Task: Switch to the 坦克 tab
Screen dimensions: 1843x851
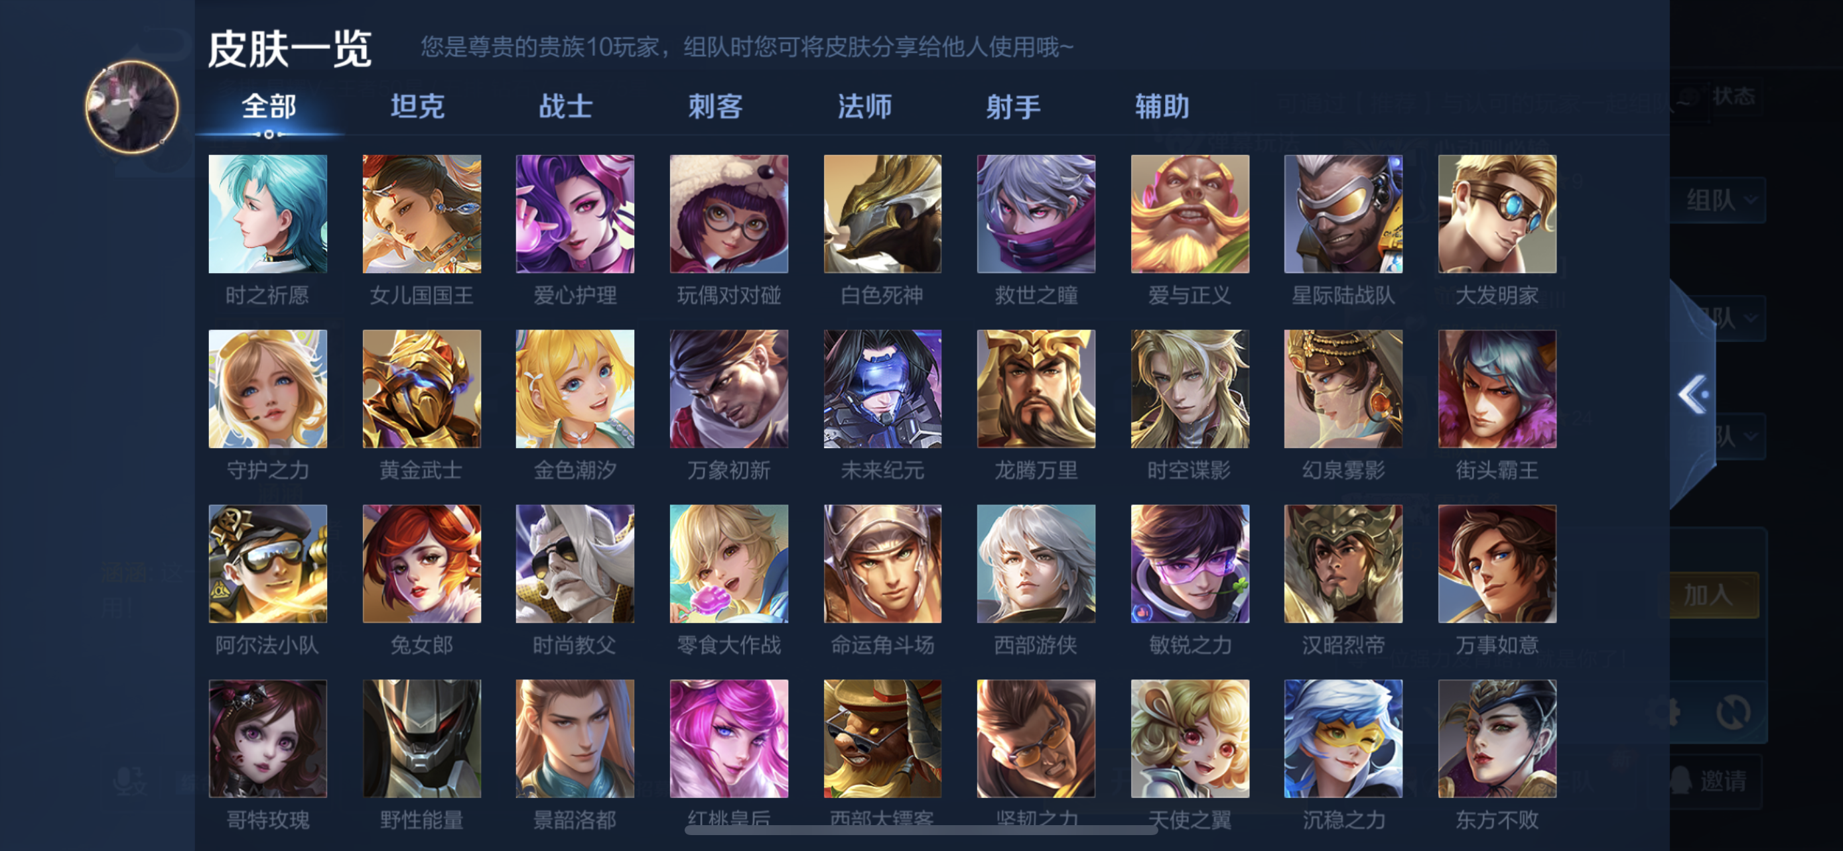Action: [417, 107]
